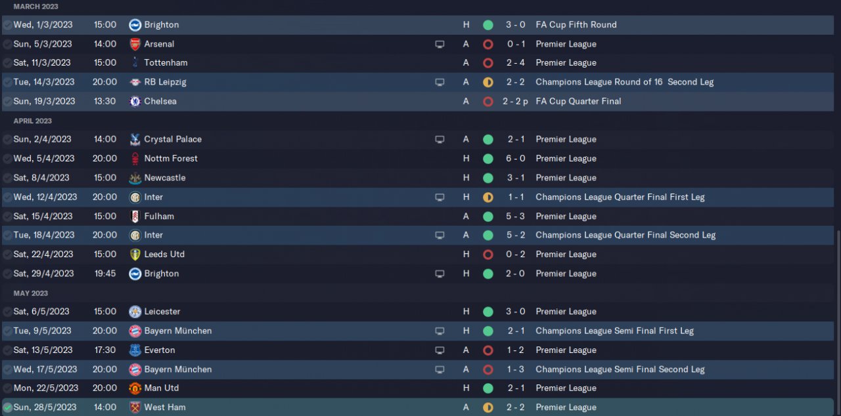841x416 pixels.
Task: Click the Bayern München badge on 9/5/2023
Action: coord(135,331)
